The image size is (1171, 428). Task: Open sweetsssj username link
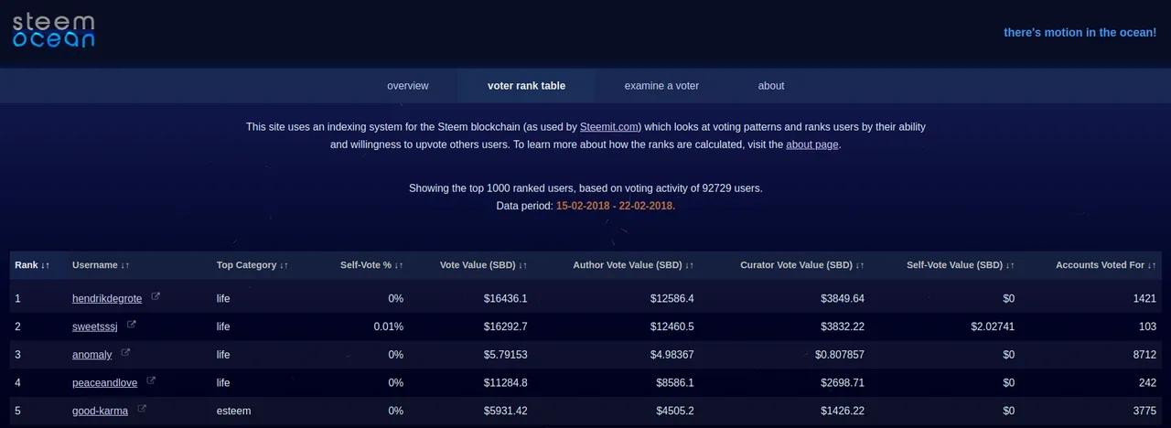click(95, 326)
